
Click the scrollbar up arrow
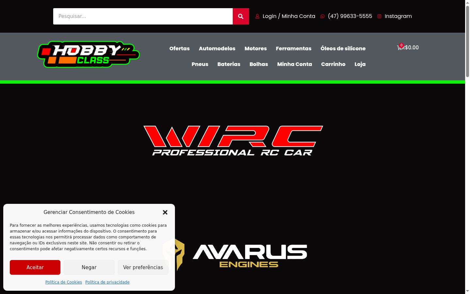(x=467, y=3)
